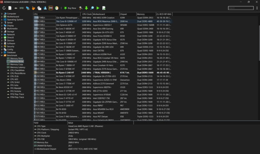
Task: Click the green download arrow icon
Action: (x=86, y=8)
